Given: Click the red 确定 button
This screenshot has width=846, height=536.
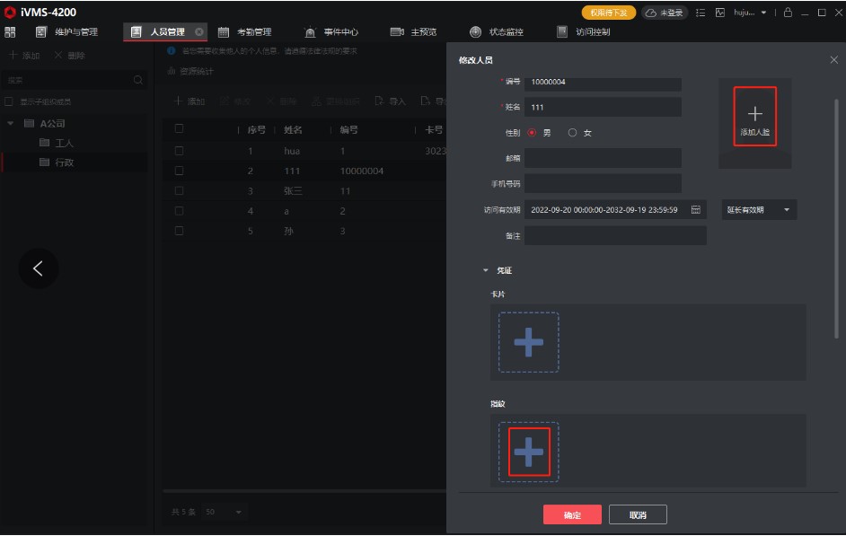Looking at the screenshot, I should (x=572, y=514).
